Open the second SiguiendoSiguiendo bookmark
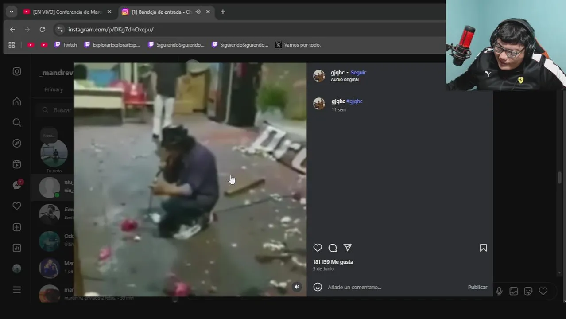This screenshot has width=566, height=319. click(x=240, y=45)
